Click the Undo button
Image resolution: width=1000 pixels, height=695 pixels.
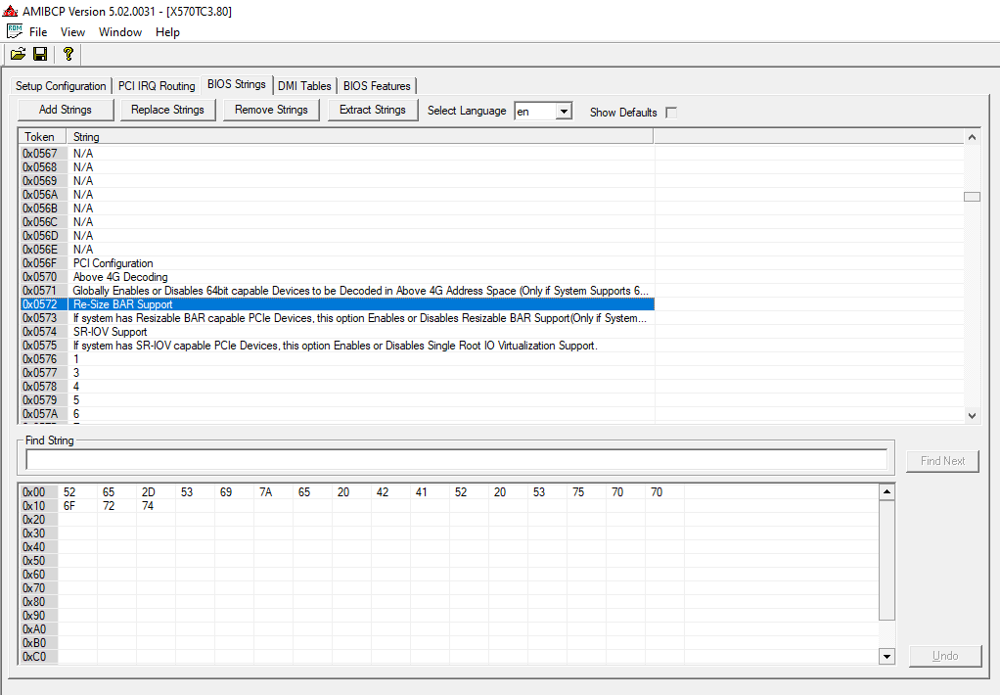click(x=945, y=656)
